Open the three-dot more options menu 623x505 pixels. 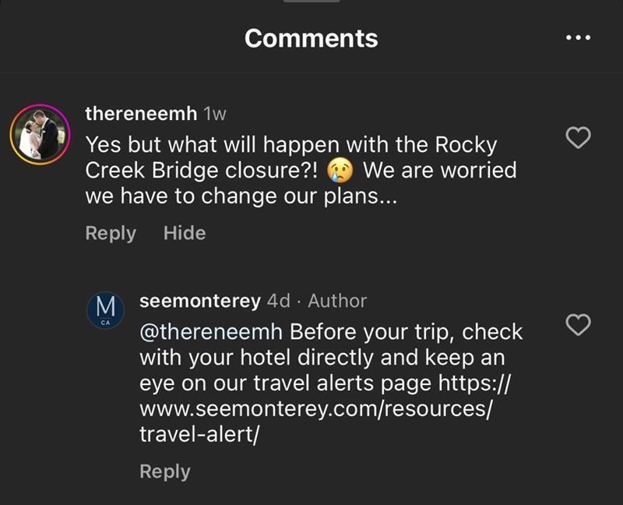578,37
